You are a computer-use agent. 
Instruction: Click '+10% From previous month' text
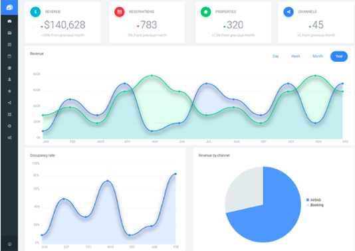tap(233, 35)
